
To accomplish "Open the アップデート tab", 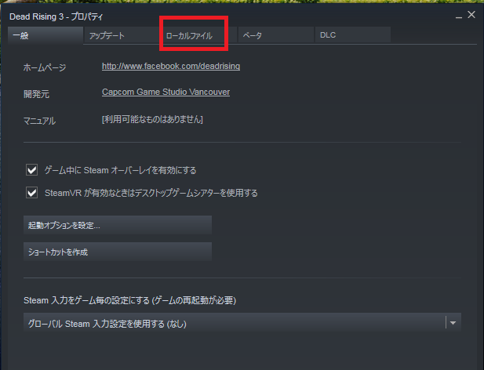I will click(x=122, y=35).
